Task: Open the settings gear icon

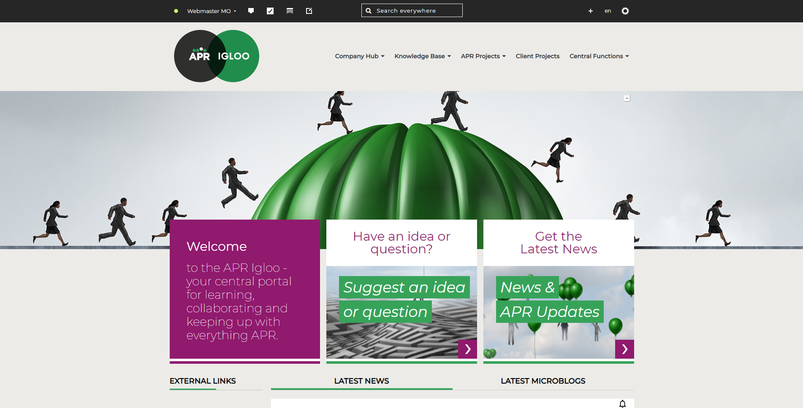Action: coord(625,11)
